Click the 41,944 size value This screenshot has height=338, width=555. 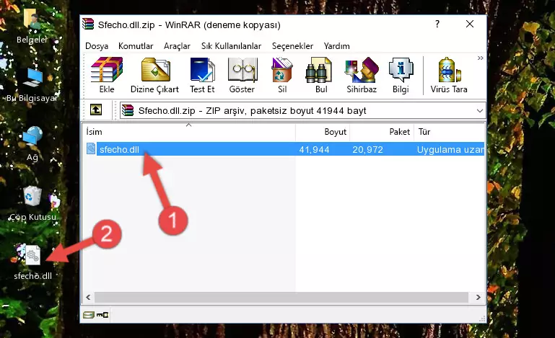pyautogui.click(x=314, y=150)
